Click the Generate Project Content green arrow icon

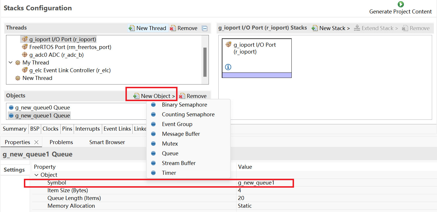(400, 4)
